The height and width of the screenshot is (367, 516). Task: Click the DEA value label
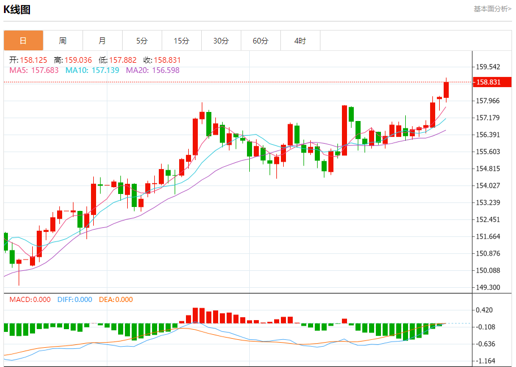[x=116, y=300]
